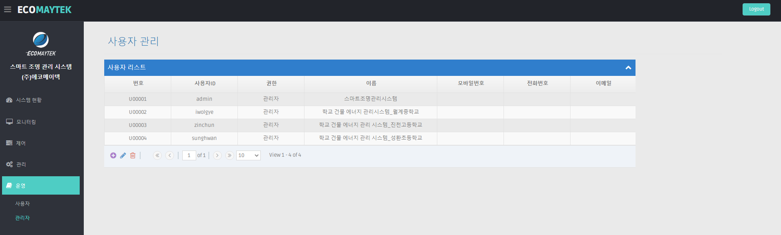The height and width of the screenshot is (235, 781).
Task: Click the iwolgye user ID cell
Action: [x=204, y=112]
